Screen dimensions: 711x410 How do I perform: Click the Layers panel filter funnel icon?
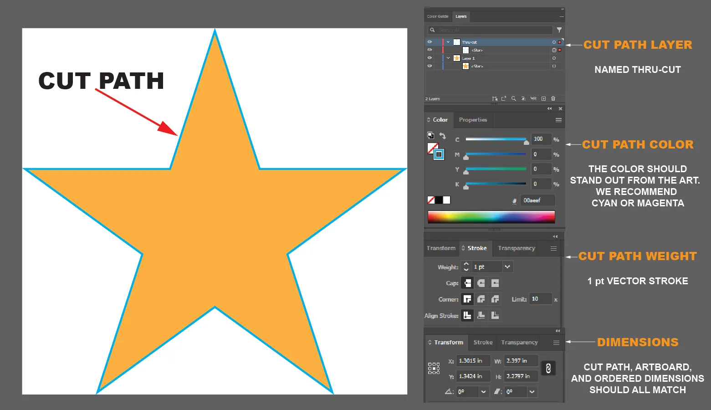coord(559,30)
